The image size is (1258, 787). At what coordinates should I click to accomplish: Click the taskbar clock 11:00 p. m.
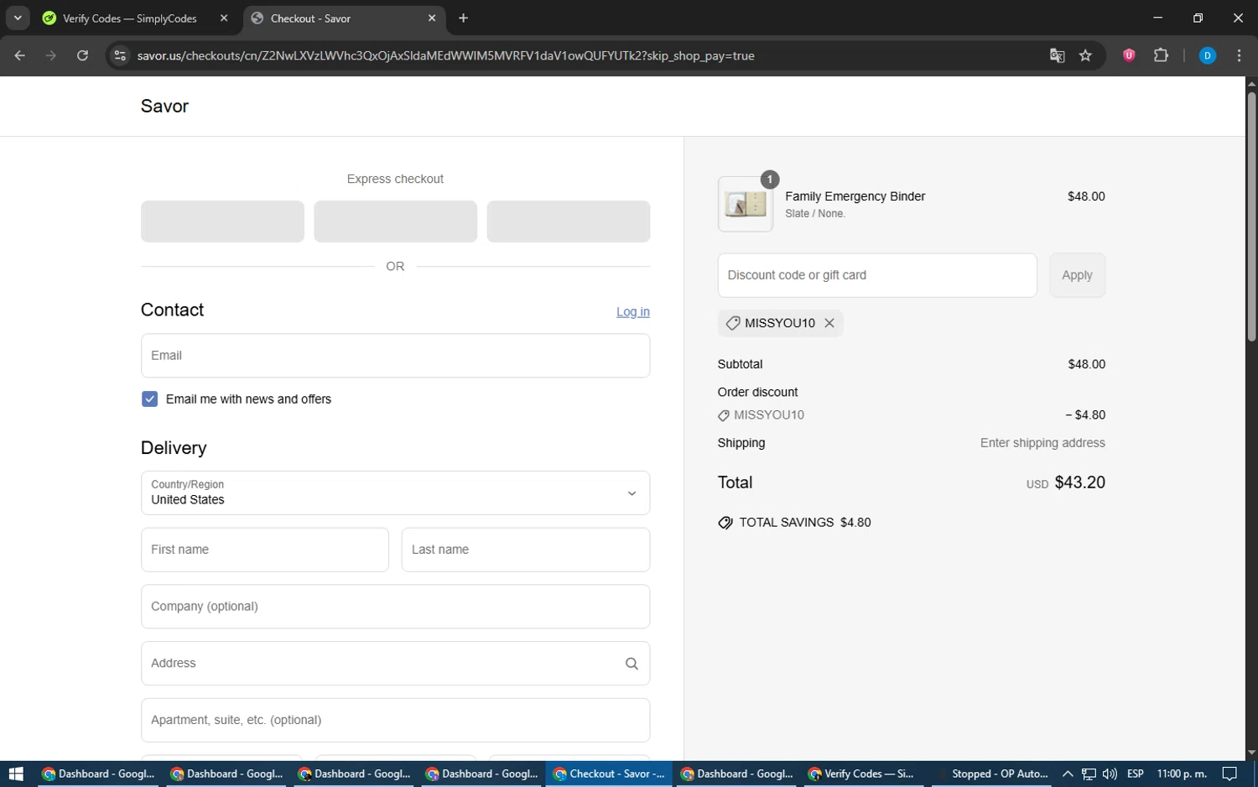click(1182, 774)
